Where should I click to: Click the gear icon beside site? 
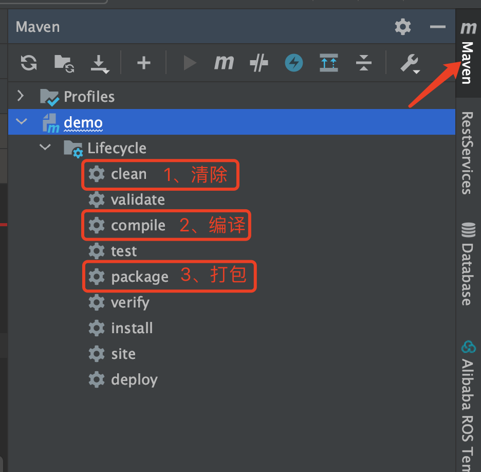(97, 354)
